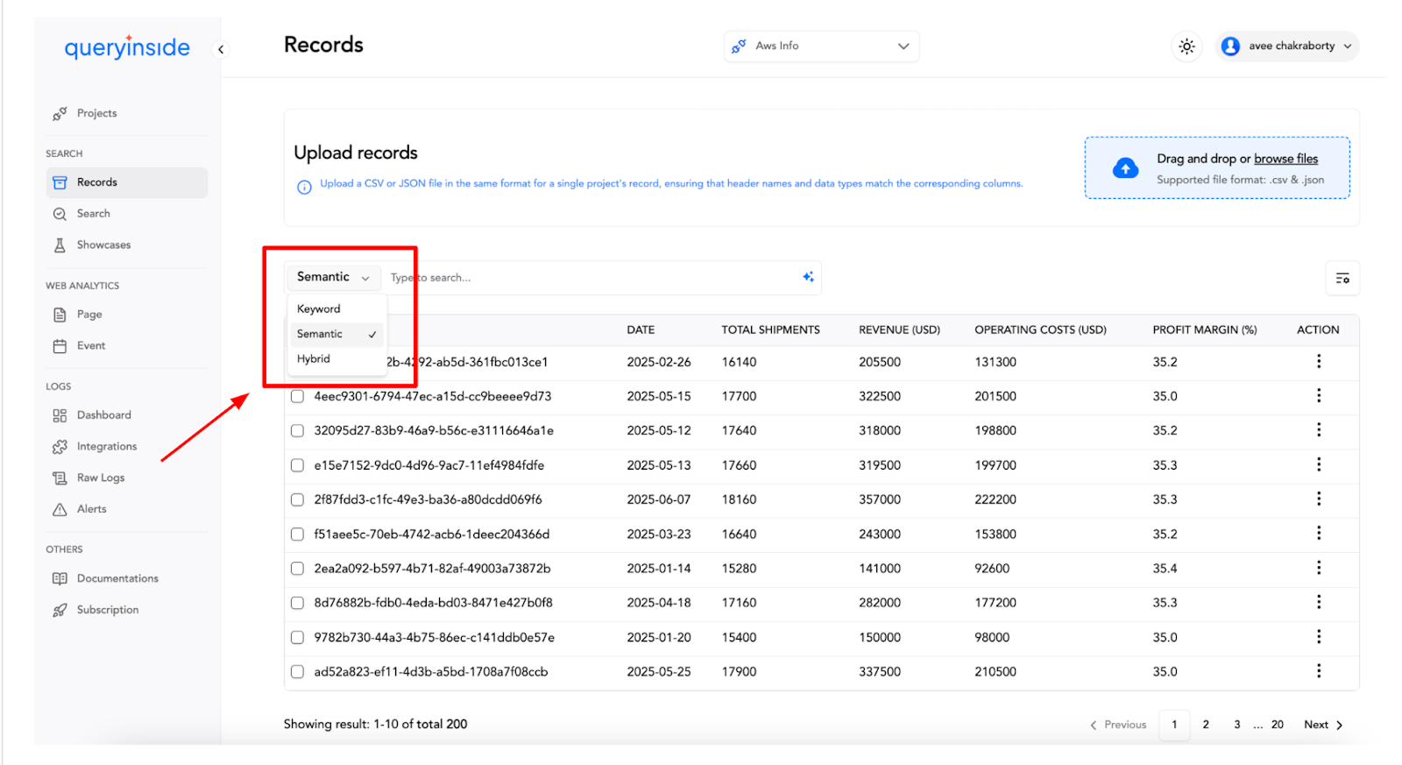Select checkbox for record 4eec9301
Viewport: 1402px width, 765px height.
click(x=297, y=396)
